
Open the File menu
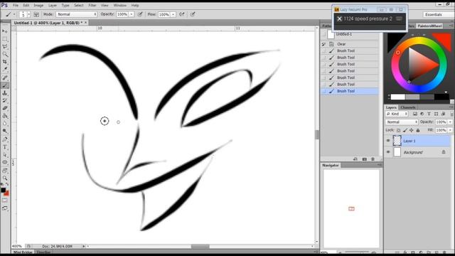16,5
